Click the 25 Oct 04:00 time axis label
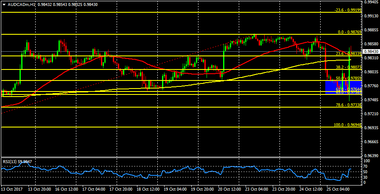The image size is (380, 194). pos(337,189)
